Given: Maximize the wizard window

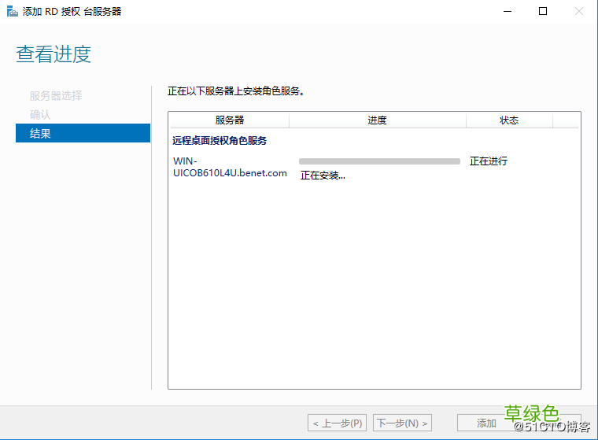Looking at the screenshot, I should click(543, 12).
